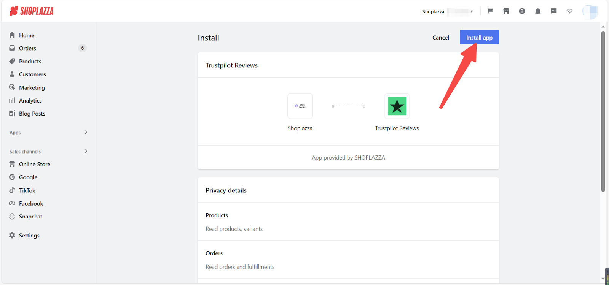The height and width of the screenshot is (285, 609).
Task: Open the Shoplazza store switcher dropdown
Action: 448,11
